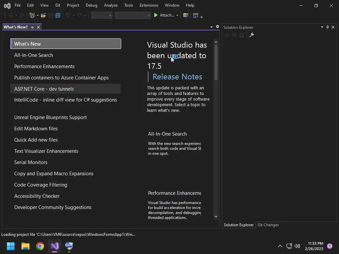Click the Find in Files folder icon

coord(186,15)
